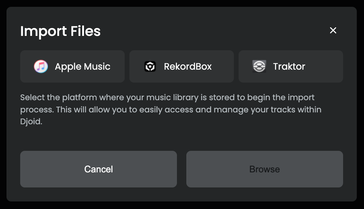The height and width of the screenshot is (209, 364).
Task: Browse for music library files
Action: (x=265, y=169)
